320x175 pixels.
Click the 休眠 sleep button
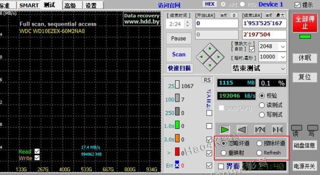coord(305,58)
